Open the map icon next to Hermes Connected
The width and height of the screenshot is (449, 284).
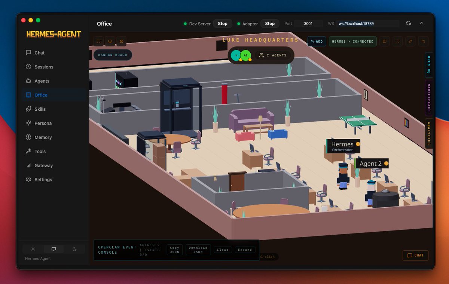(385, 42)
